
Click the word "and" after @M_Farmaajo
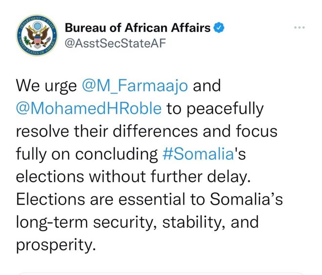click(207, 86)
